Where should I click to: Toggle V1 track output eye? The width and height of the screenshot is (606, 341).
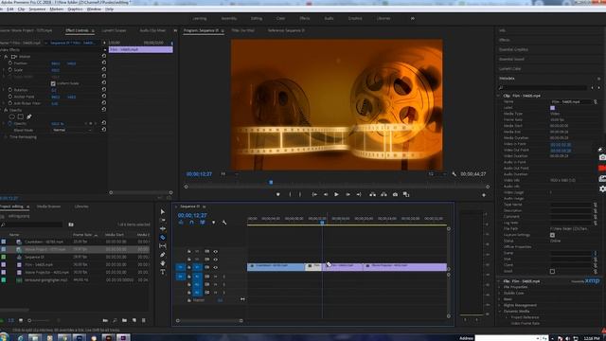tap(216, 267)
